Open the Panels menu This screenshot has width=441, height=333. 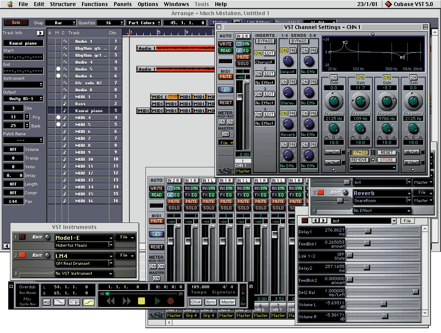[x=122, y=4]
